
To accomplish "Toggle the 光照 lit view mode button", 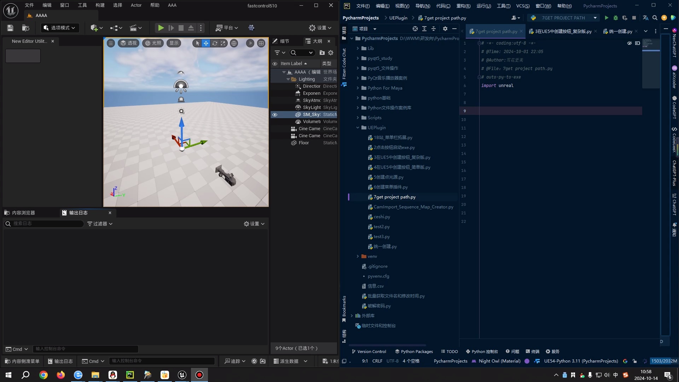I will (x=153, y=43).
